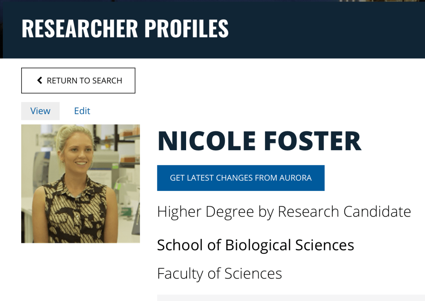Switch to the View tab
The width and height of the screenshot is (425, 301).
tap(40, 111)
